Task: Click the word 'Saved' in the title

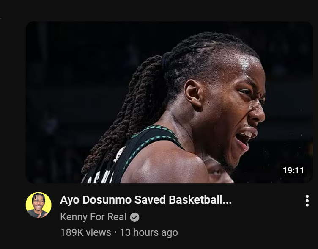Action: click(x=150, y=200)
